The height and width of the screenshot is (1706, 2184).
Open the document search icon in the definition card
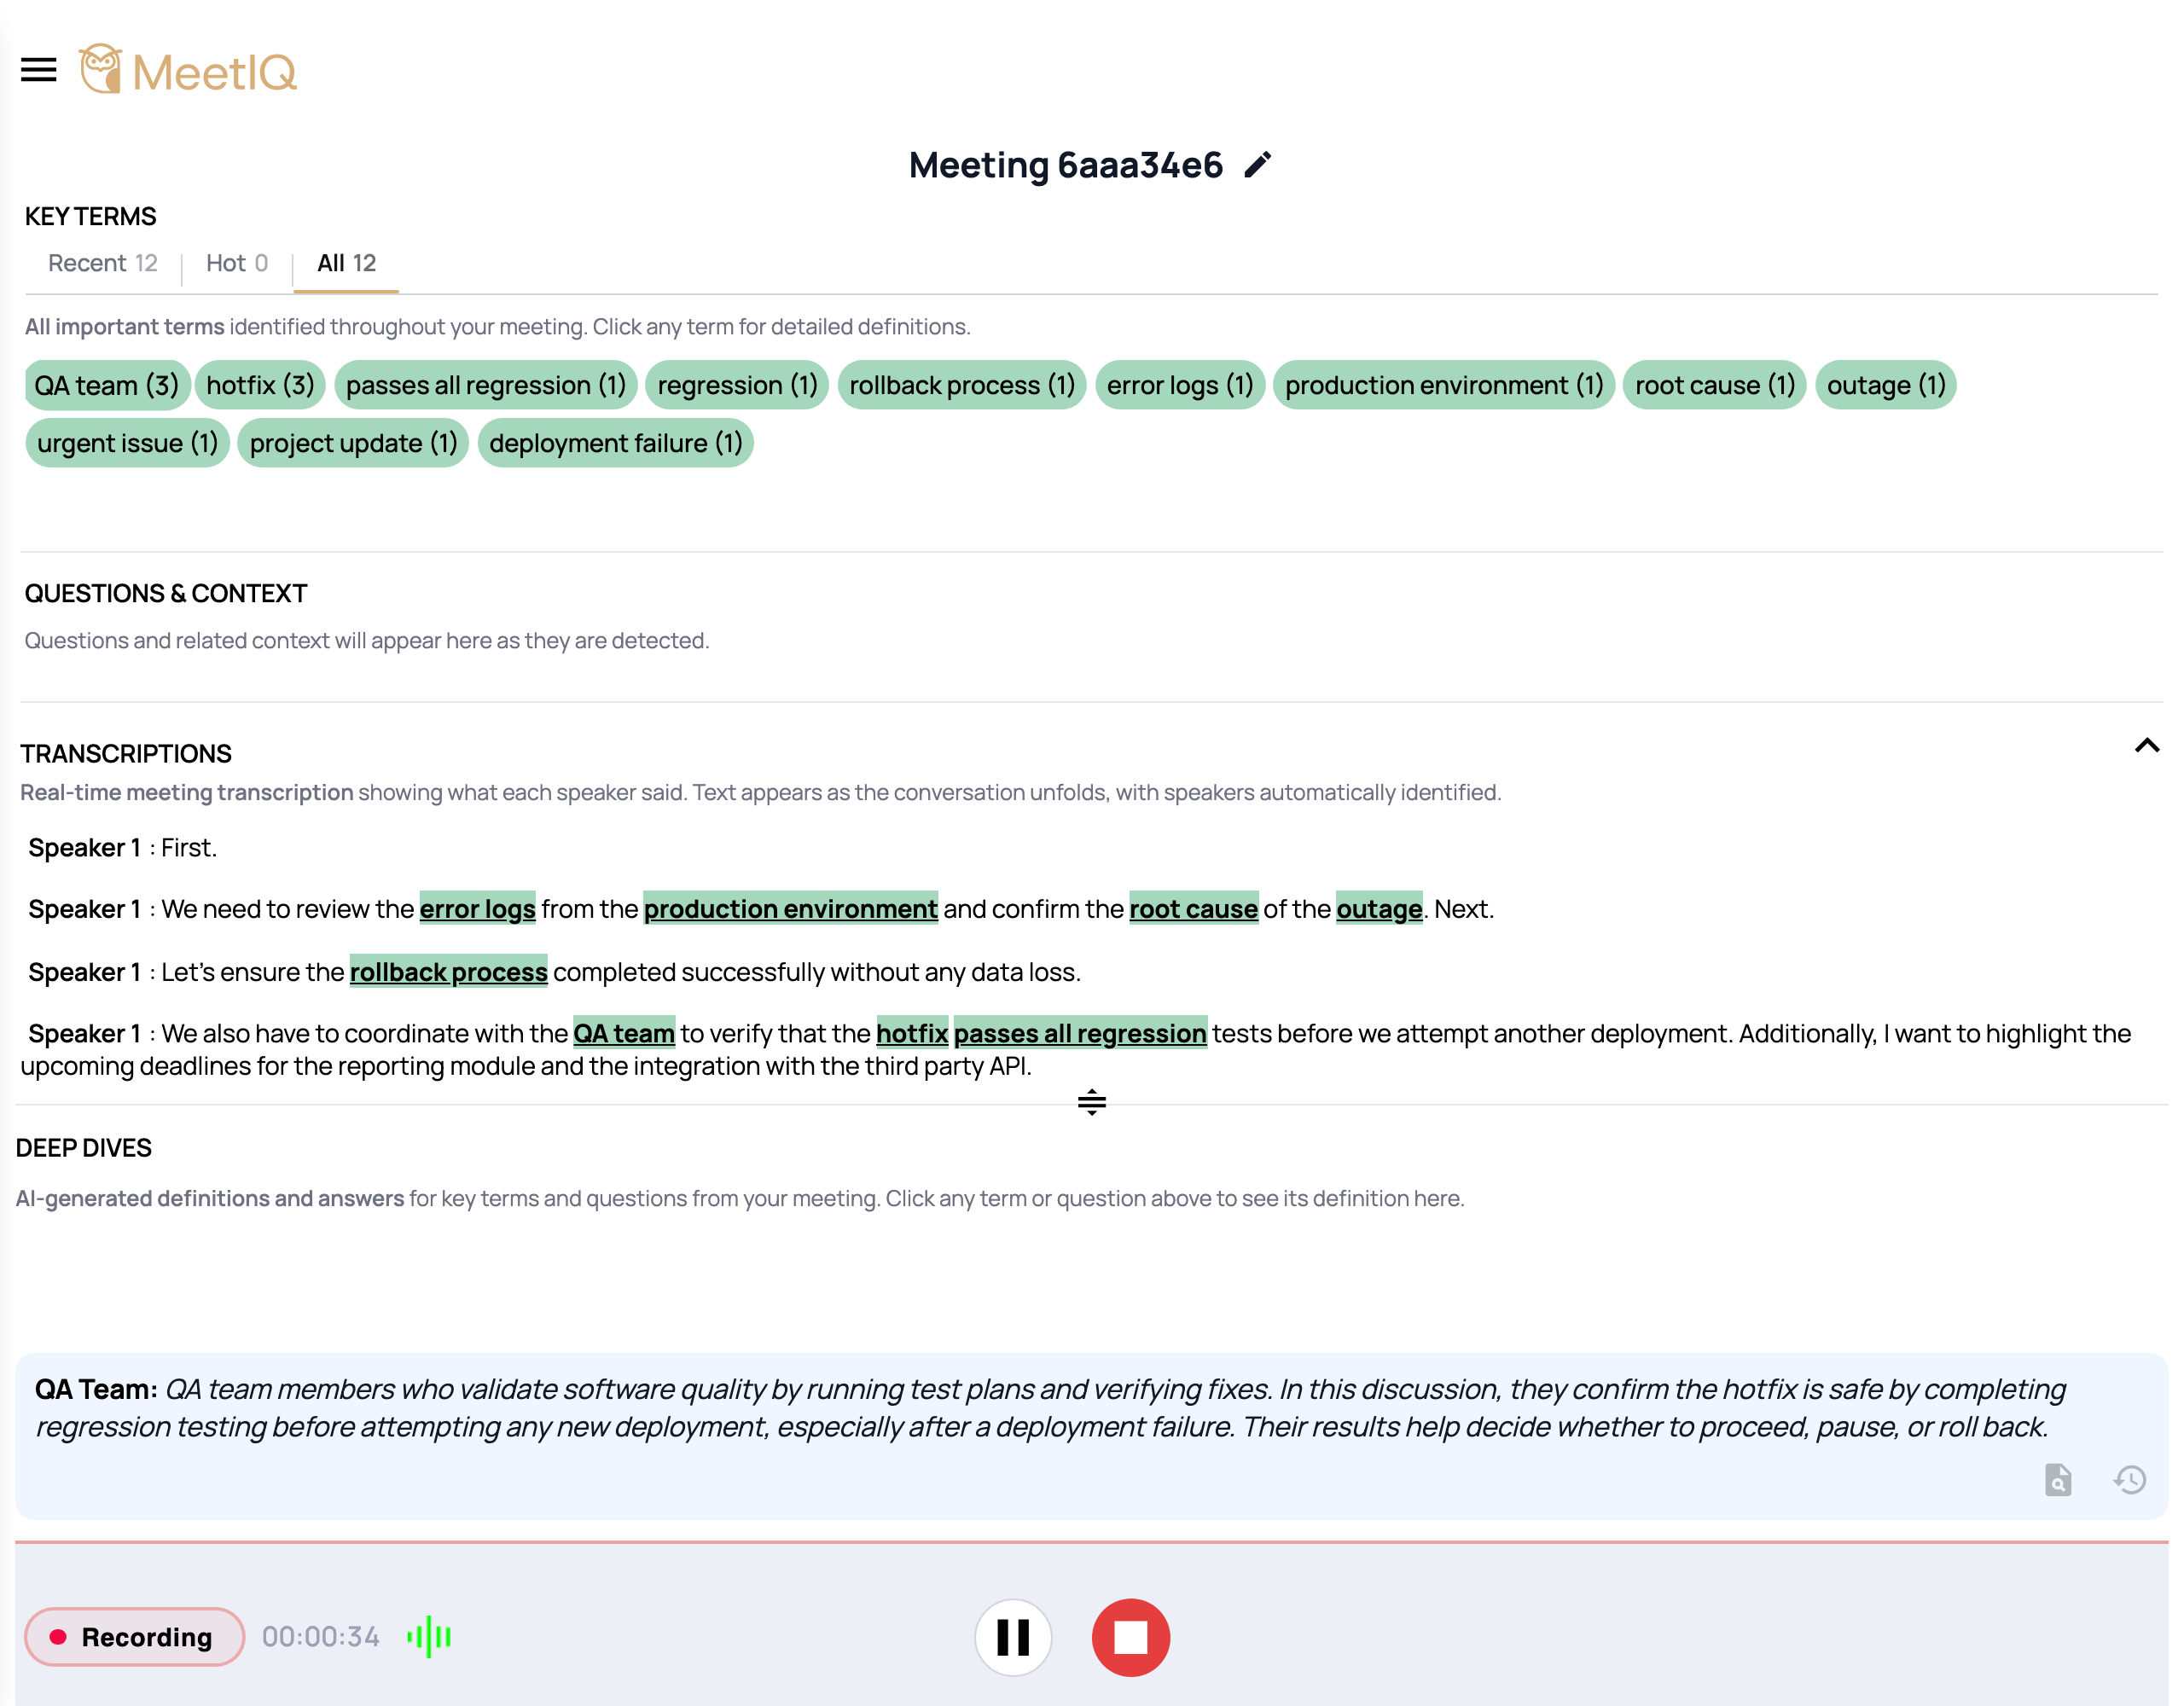[2057, 1479]
